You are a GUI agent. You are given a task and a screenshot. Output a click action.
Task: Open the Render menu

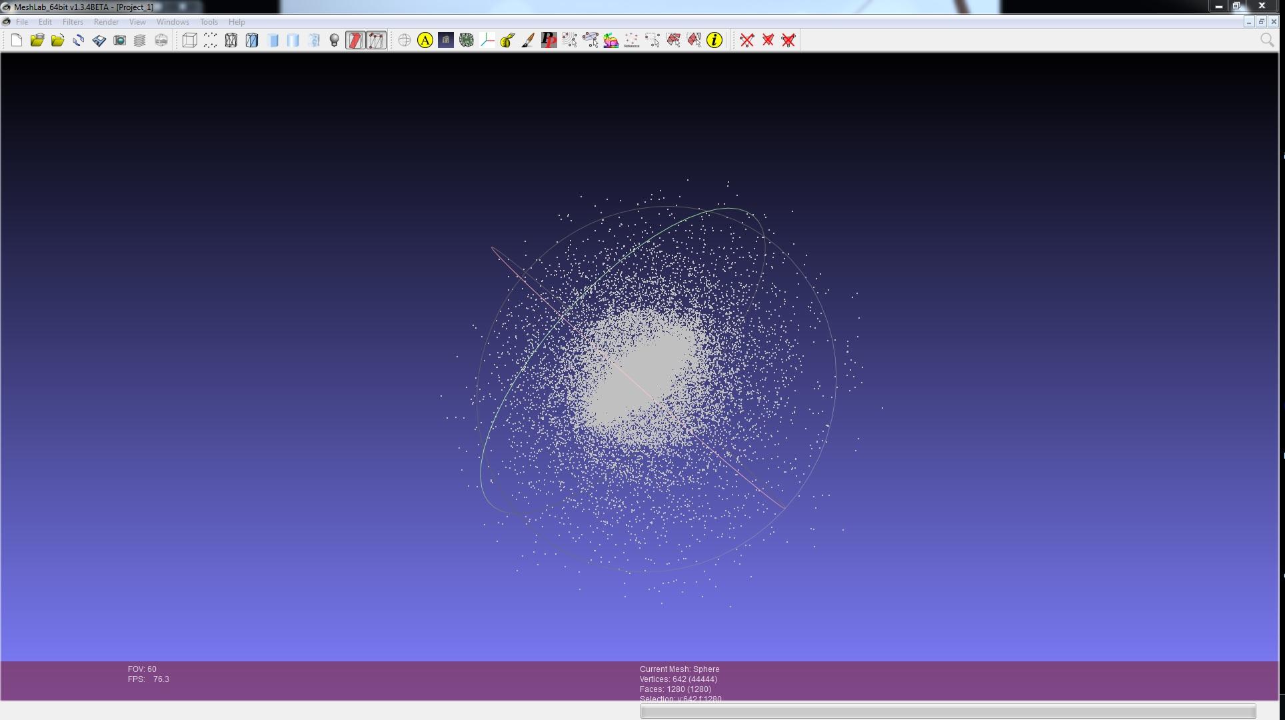tap(106, 22)
